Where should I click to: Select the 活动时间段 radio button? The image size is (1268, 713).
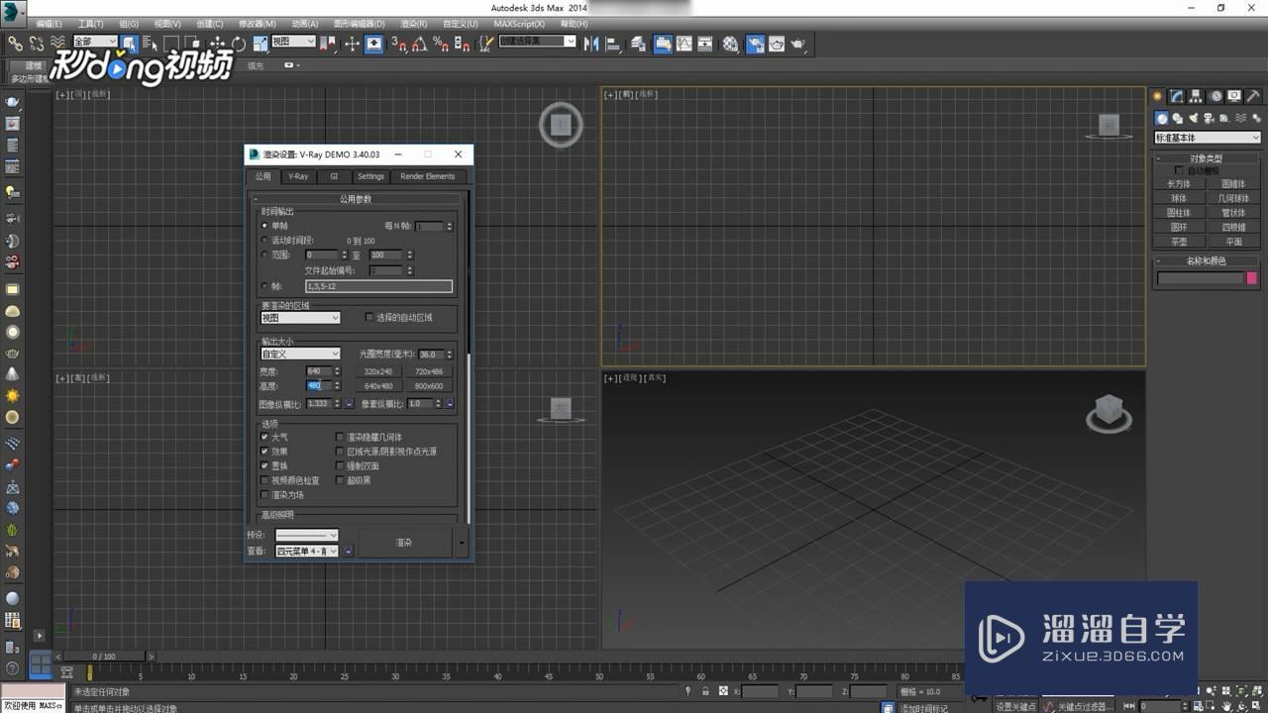pyautogui.click(x=264, y=241)
